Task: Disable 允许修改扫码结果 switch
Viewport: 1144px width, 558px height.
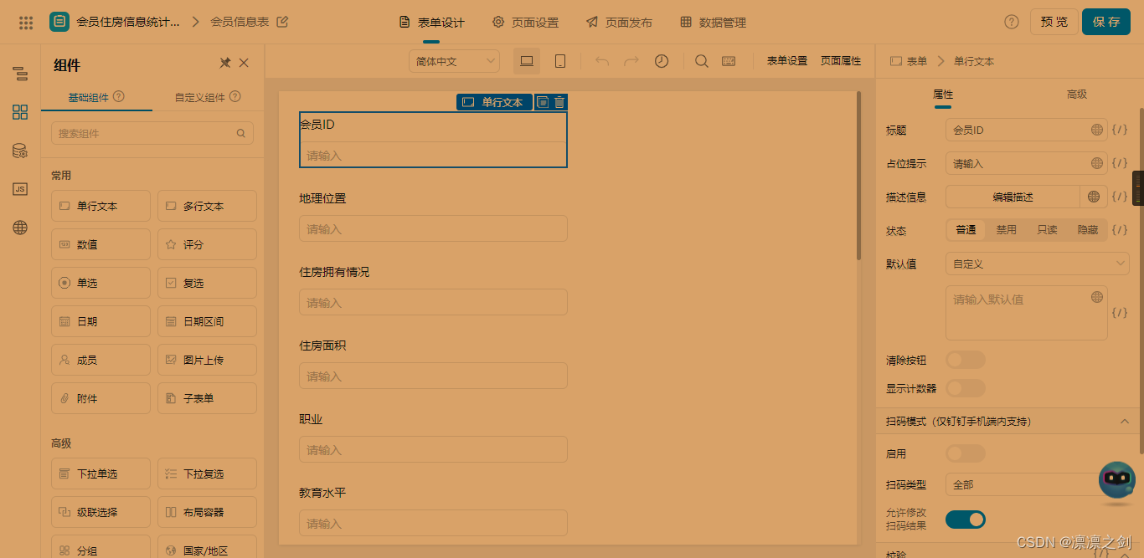Action: (966, 520)
